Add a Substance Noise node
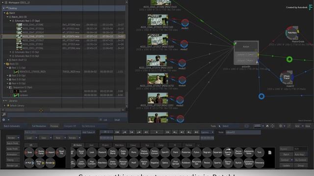 249,152
